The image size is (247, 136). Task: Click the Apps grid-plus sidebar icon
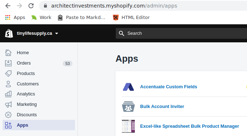[x=8, y=125]
